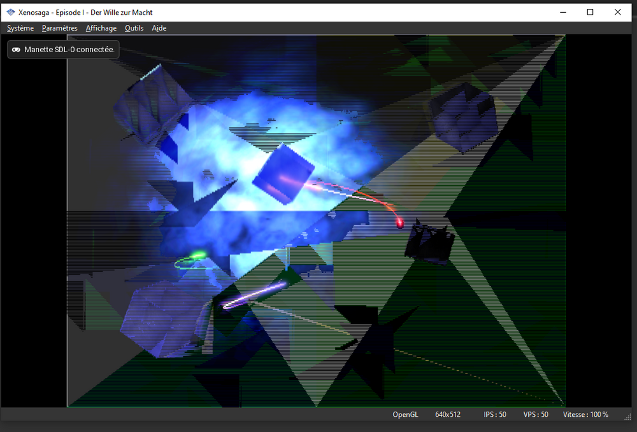Image resolution: width=637 pixels, height=432 pixels.
Task: Maximize the emulator window
Action: [x=590, y=12]
